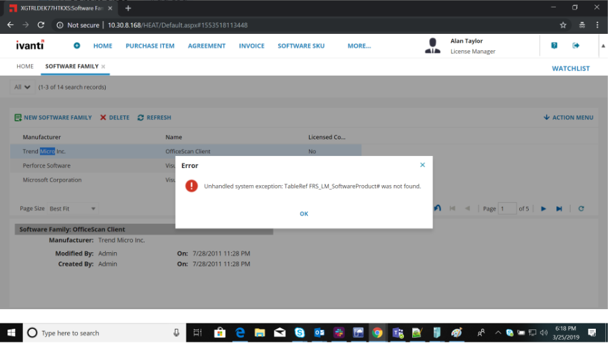Click the logout icon in header
Image resolution: width=608 pixels, height=343 pixels.
(576, 45)
